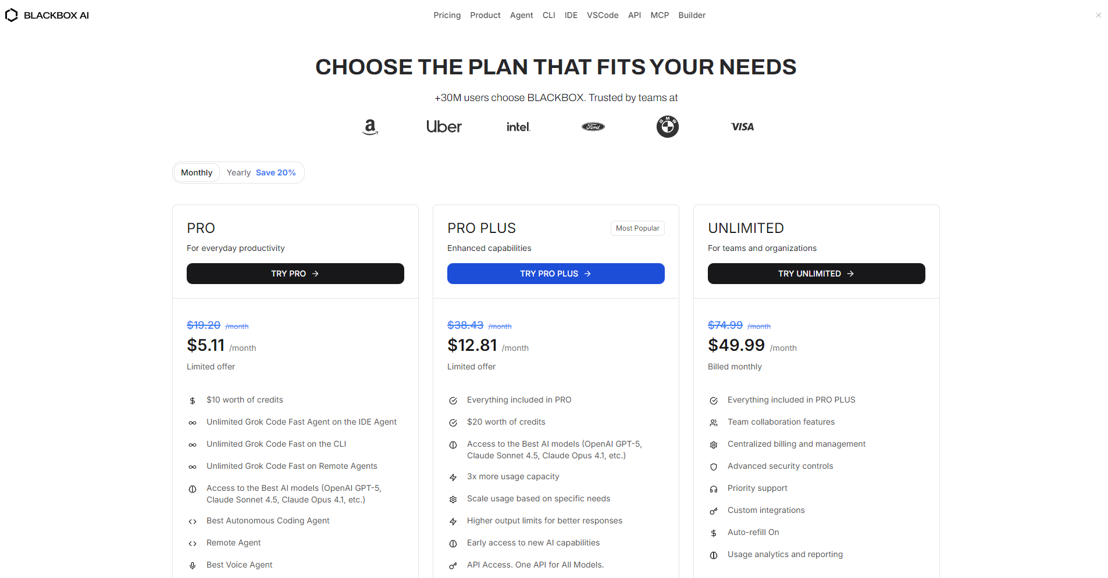Click the Intel logo
Screen dimensions: 1108x578
[518, 127]
